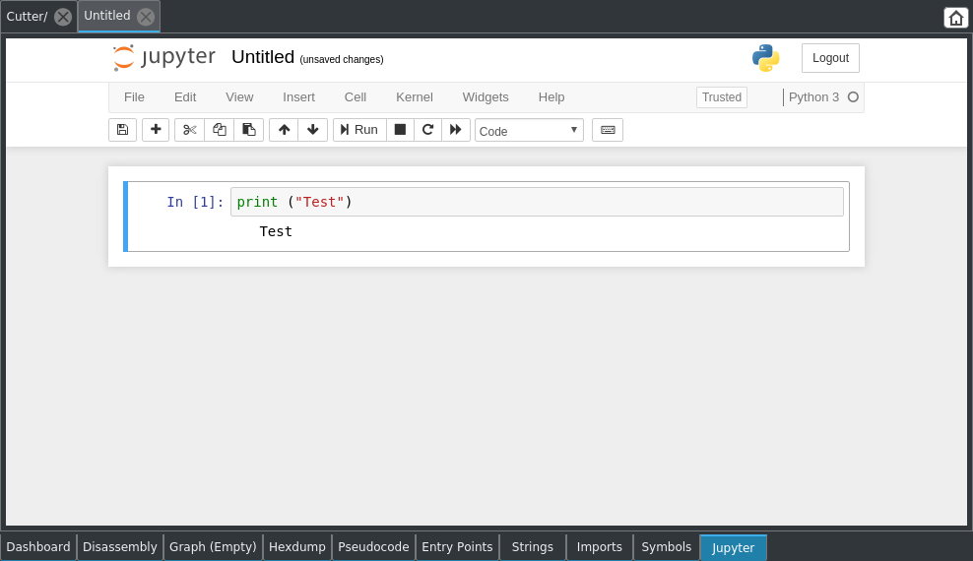973x561 pixels.
Task: Open the File menu
Action: pyautogui.click(x=134, y=97)
